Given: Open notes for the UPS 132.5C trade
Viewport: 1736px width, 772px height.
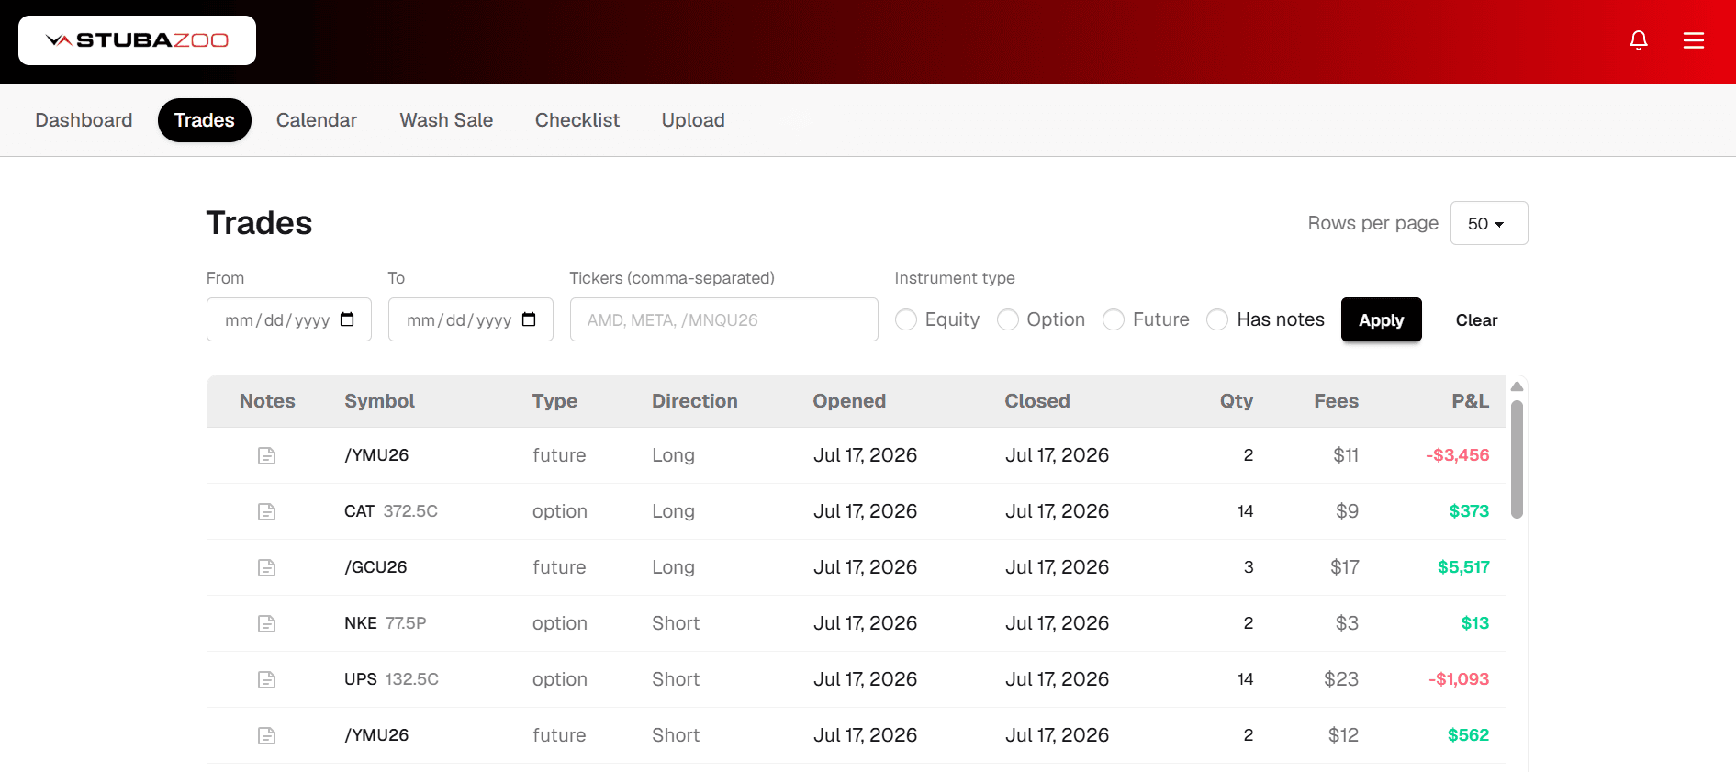Looking at the screenshot, I should point(266,679).
